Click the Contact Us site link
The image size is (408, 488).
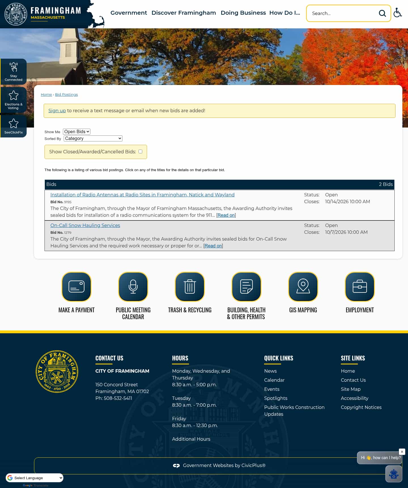pos(353,380)
